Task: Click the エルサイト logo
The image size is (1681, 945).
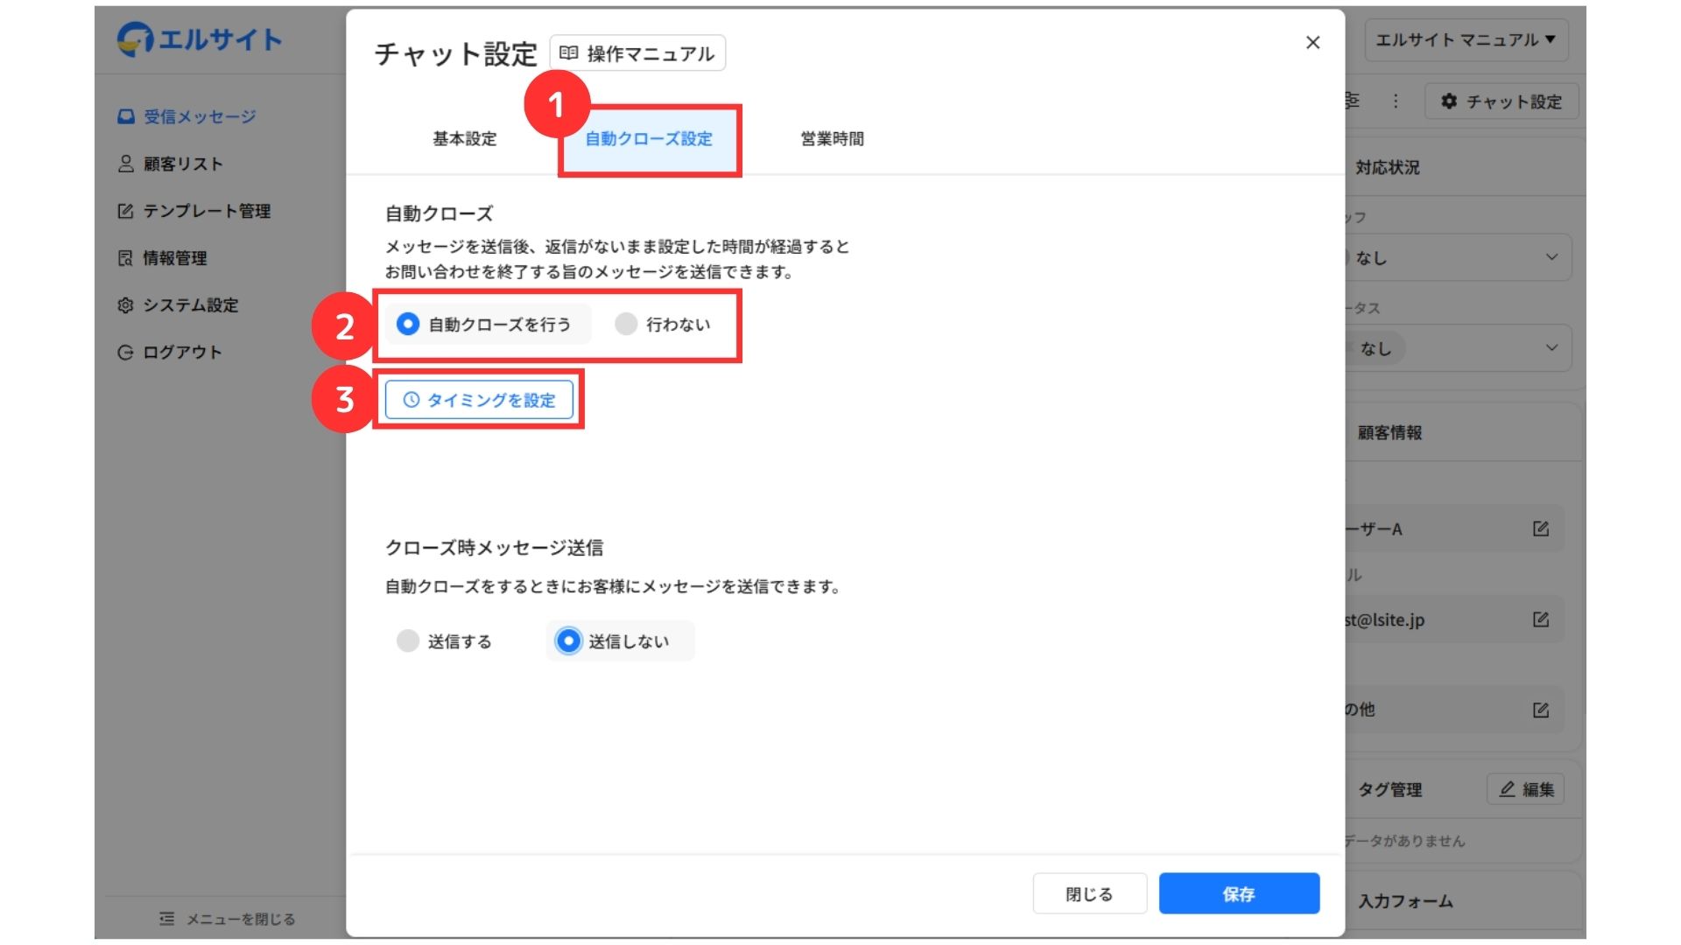Action: (200, 39)
